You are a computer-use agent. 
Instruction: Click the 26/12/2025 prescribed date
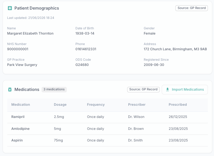178,117
